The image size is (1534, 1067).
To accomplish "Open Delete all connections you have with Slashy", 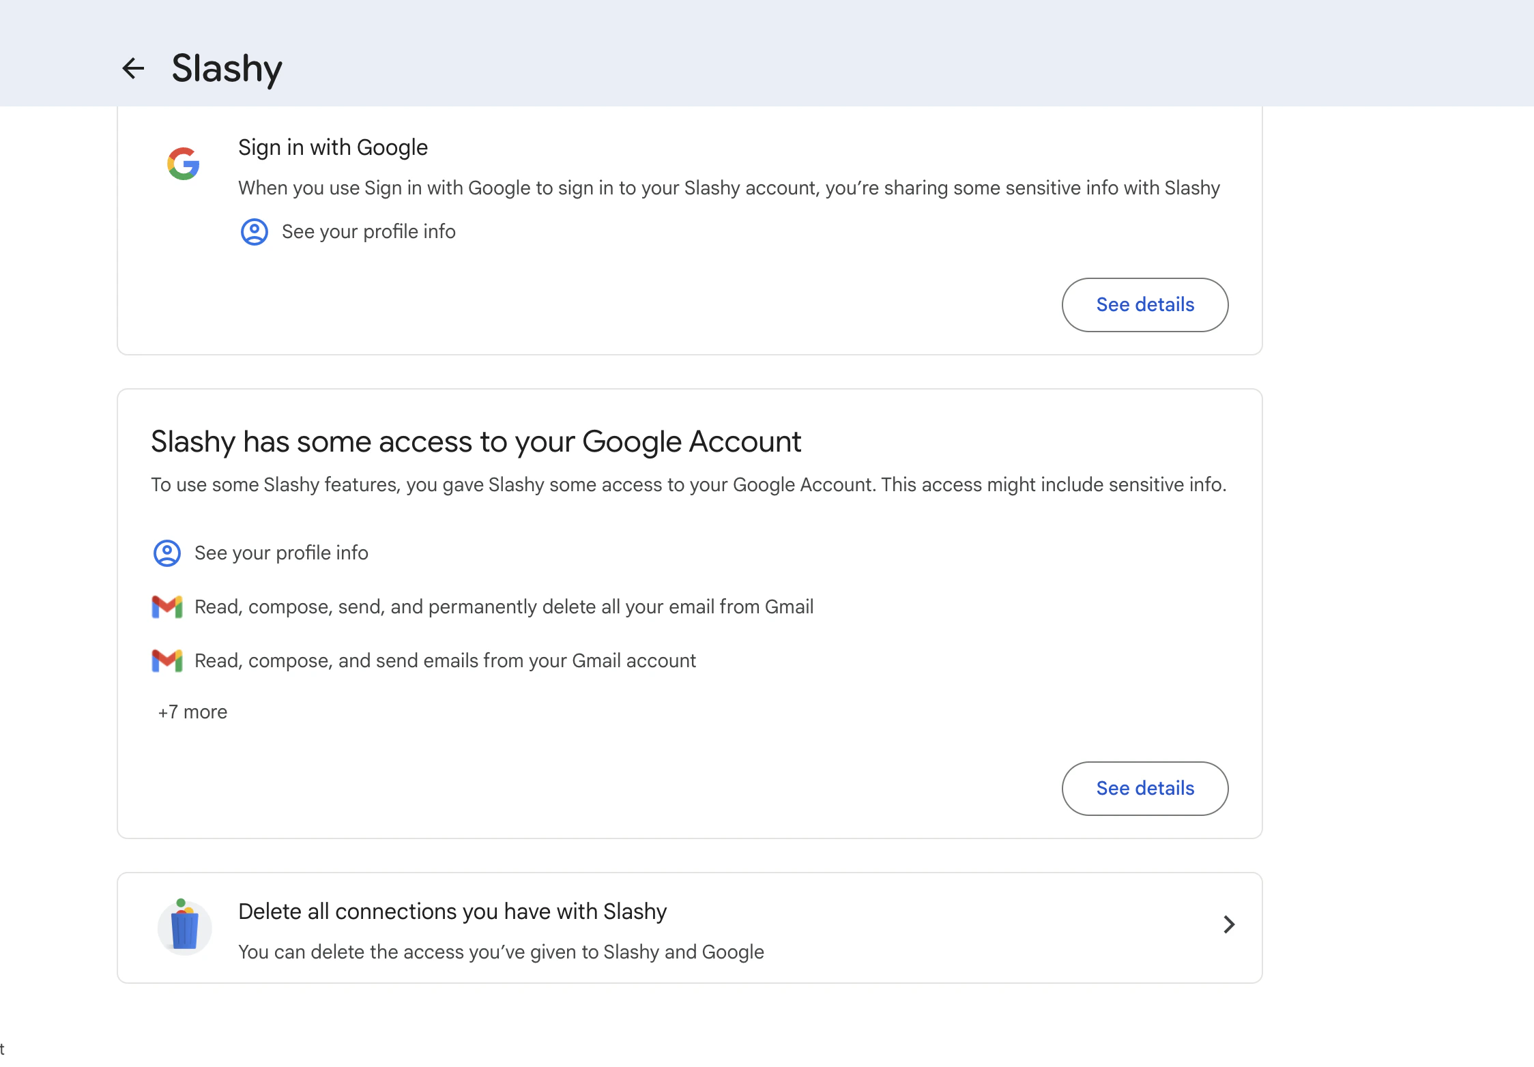I will [690, 928].
